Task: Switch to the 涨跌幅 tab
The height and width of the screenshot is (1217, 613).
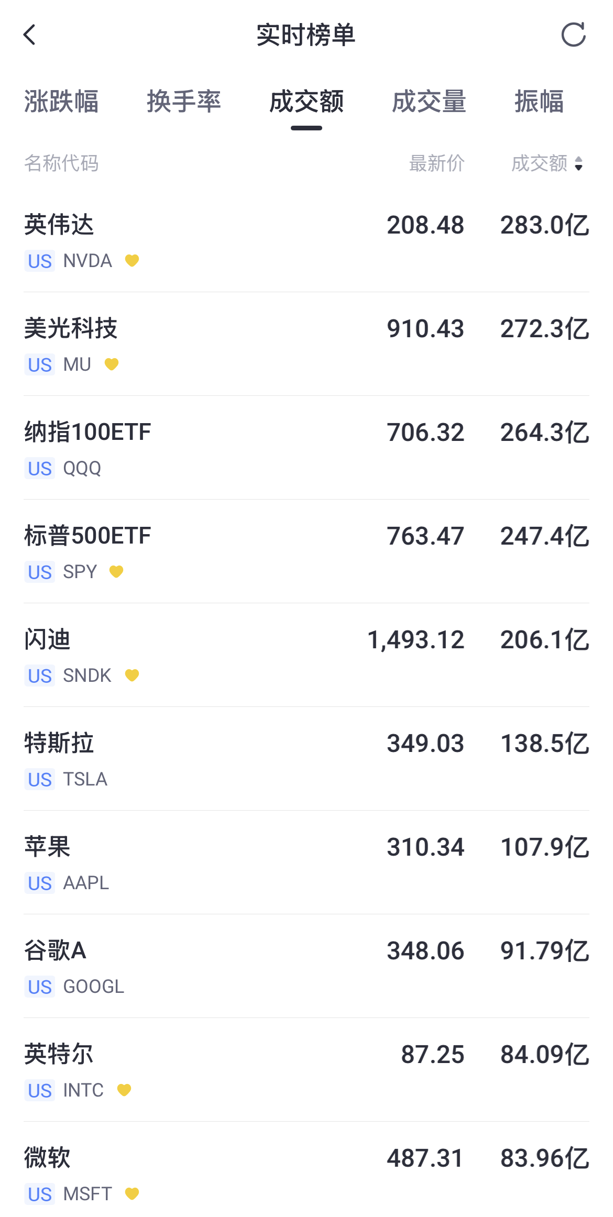Action: click(61, 102)
